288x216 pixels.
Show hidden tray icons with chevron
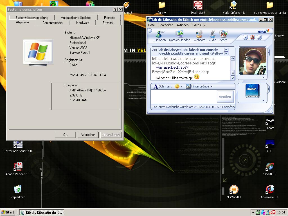point(253,212)
